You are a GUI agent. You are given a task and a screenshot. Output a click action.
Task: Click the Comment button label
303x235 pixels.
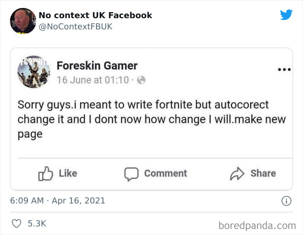tap(165, 173)
